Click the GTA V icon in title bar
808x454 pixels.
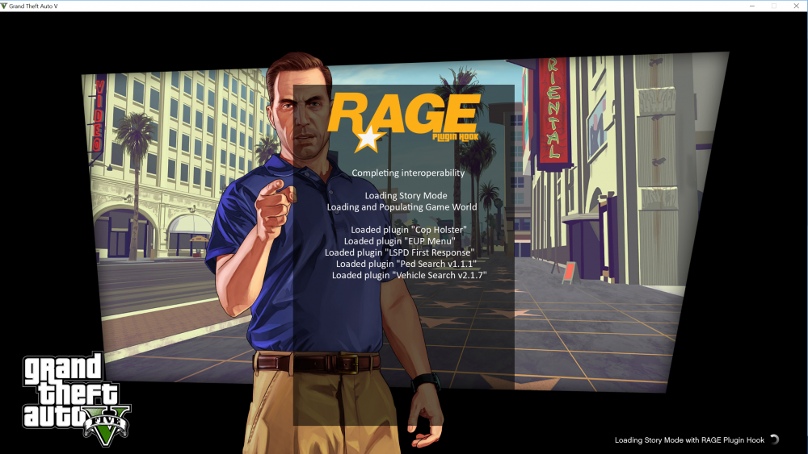click(x=4, y=6)
